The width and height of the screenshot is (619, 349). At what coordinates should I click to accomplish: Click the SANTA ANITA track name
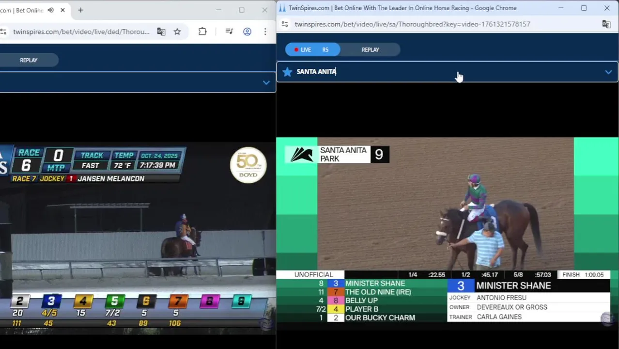316,71
